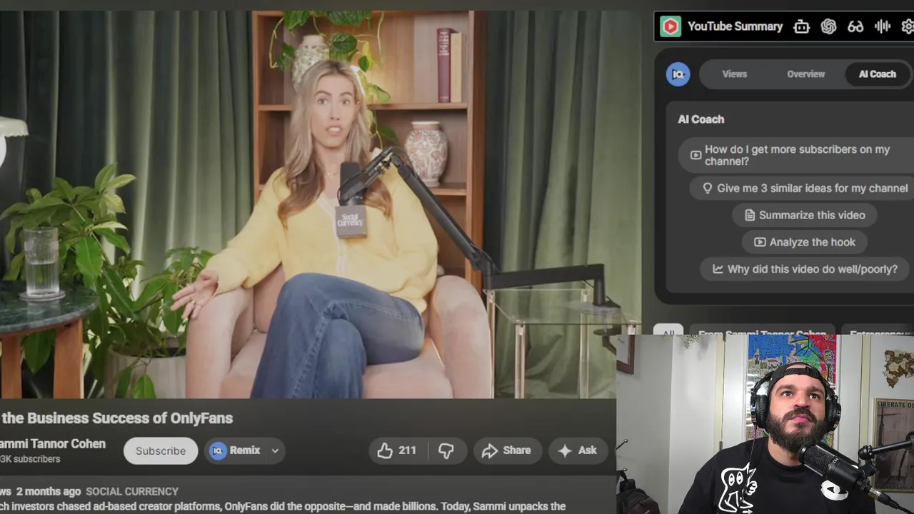Select the AI Coach tab
Viewport: 914px width, 514px height.
click(x=877, y=74)
